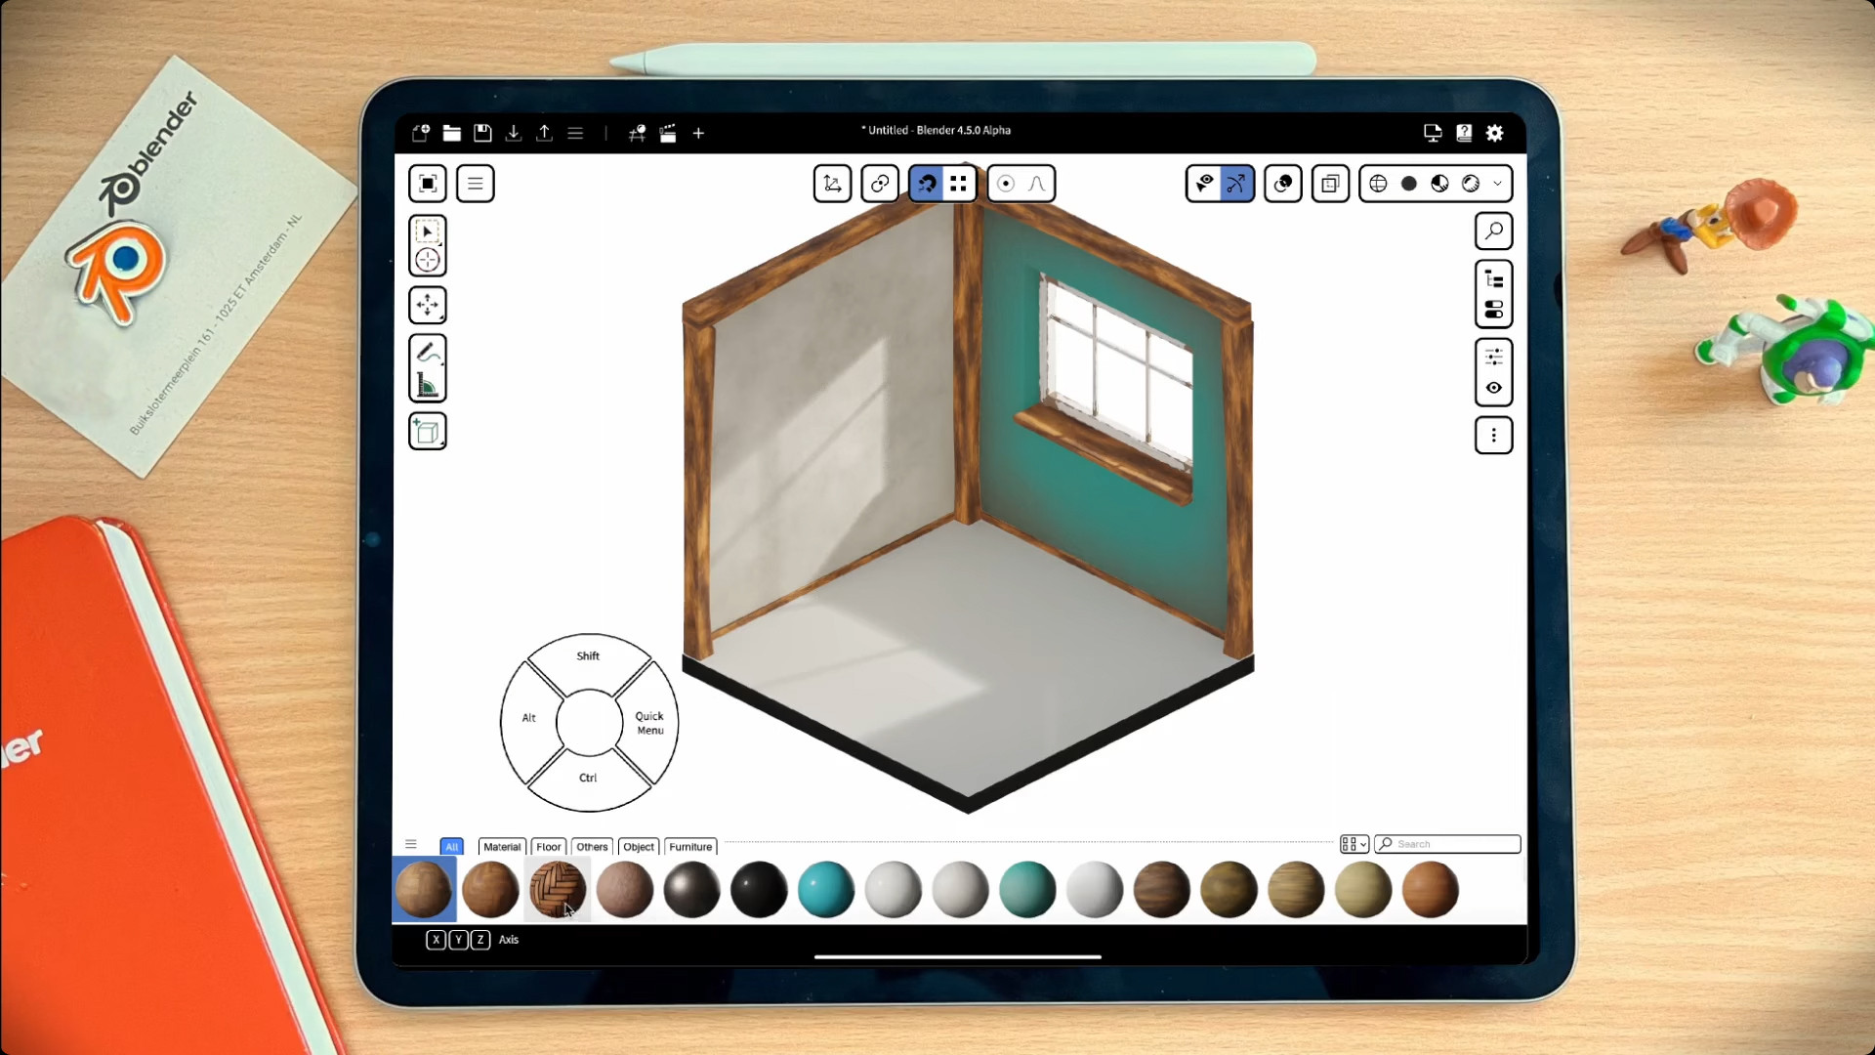Select the Others asset tab
Image resolution: width=1875 pixels, height=1055 pixels.
click(592, 847)
